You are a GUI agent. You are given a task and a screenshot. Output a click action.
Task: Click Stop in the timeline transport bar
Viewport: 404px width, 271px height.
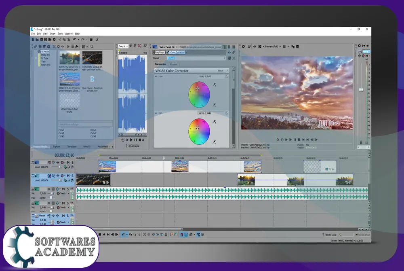pos(100,235)
